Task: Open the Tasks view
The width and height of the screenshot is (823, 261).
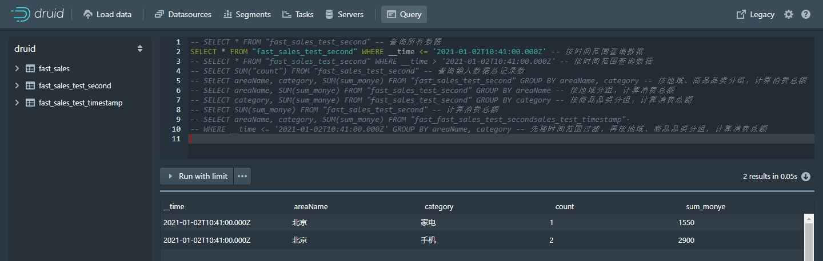Action: click(x=298, y=14)
